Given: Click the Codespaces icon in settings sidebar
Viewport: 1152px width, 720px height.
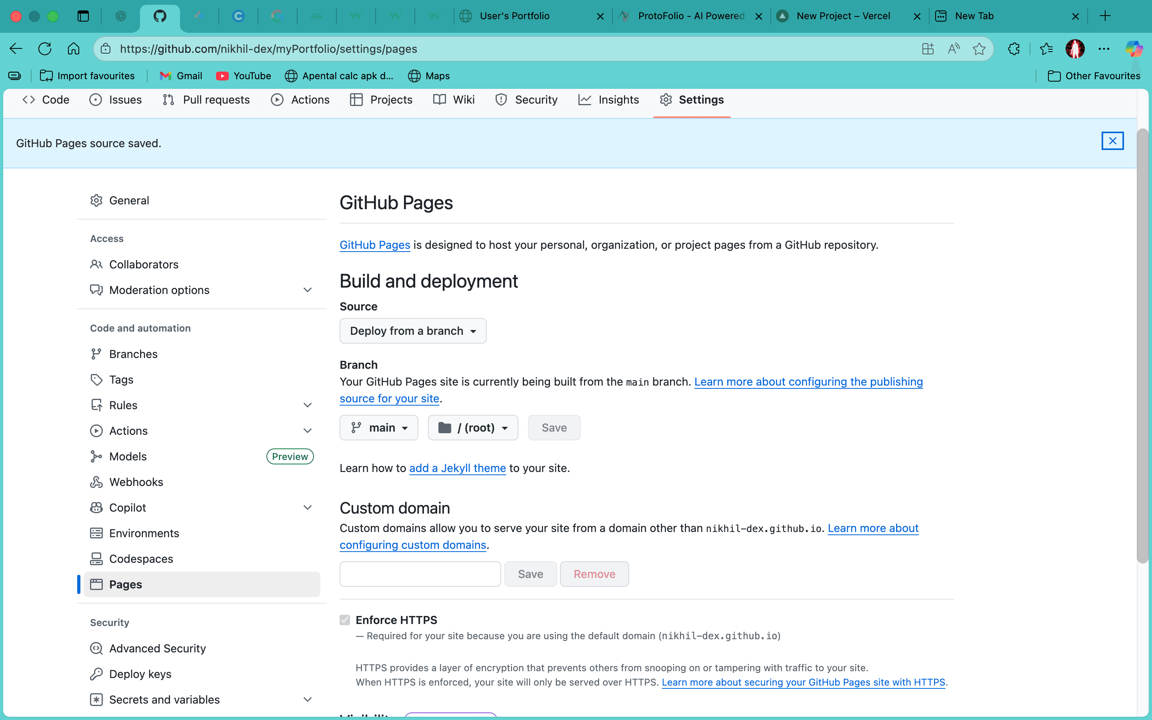Looking at the screenshot, I should pyautogui.click(x=96, y=558).
